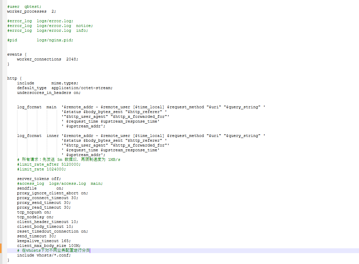Click the highlighted '# 在vhosts' comment line
This screenshot has width=359, height=264.
pos(54,250)
